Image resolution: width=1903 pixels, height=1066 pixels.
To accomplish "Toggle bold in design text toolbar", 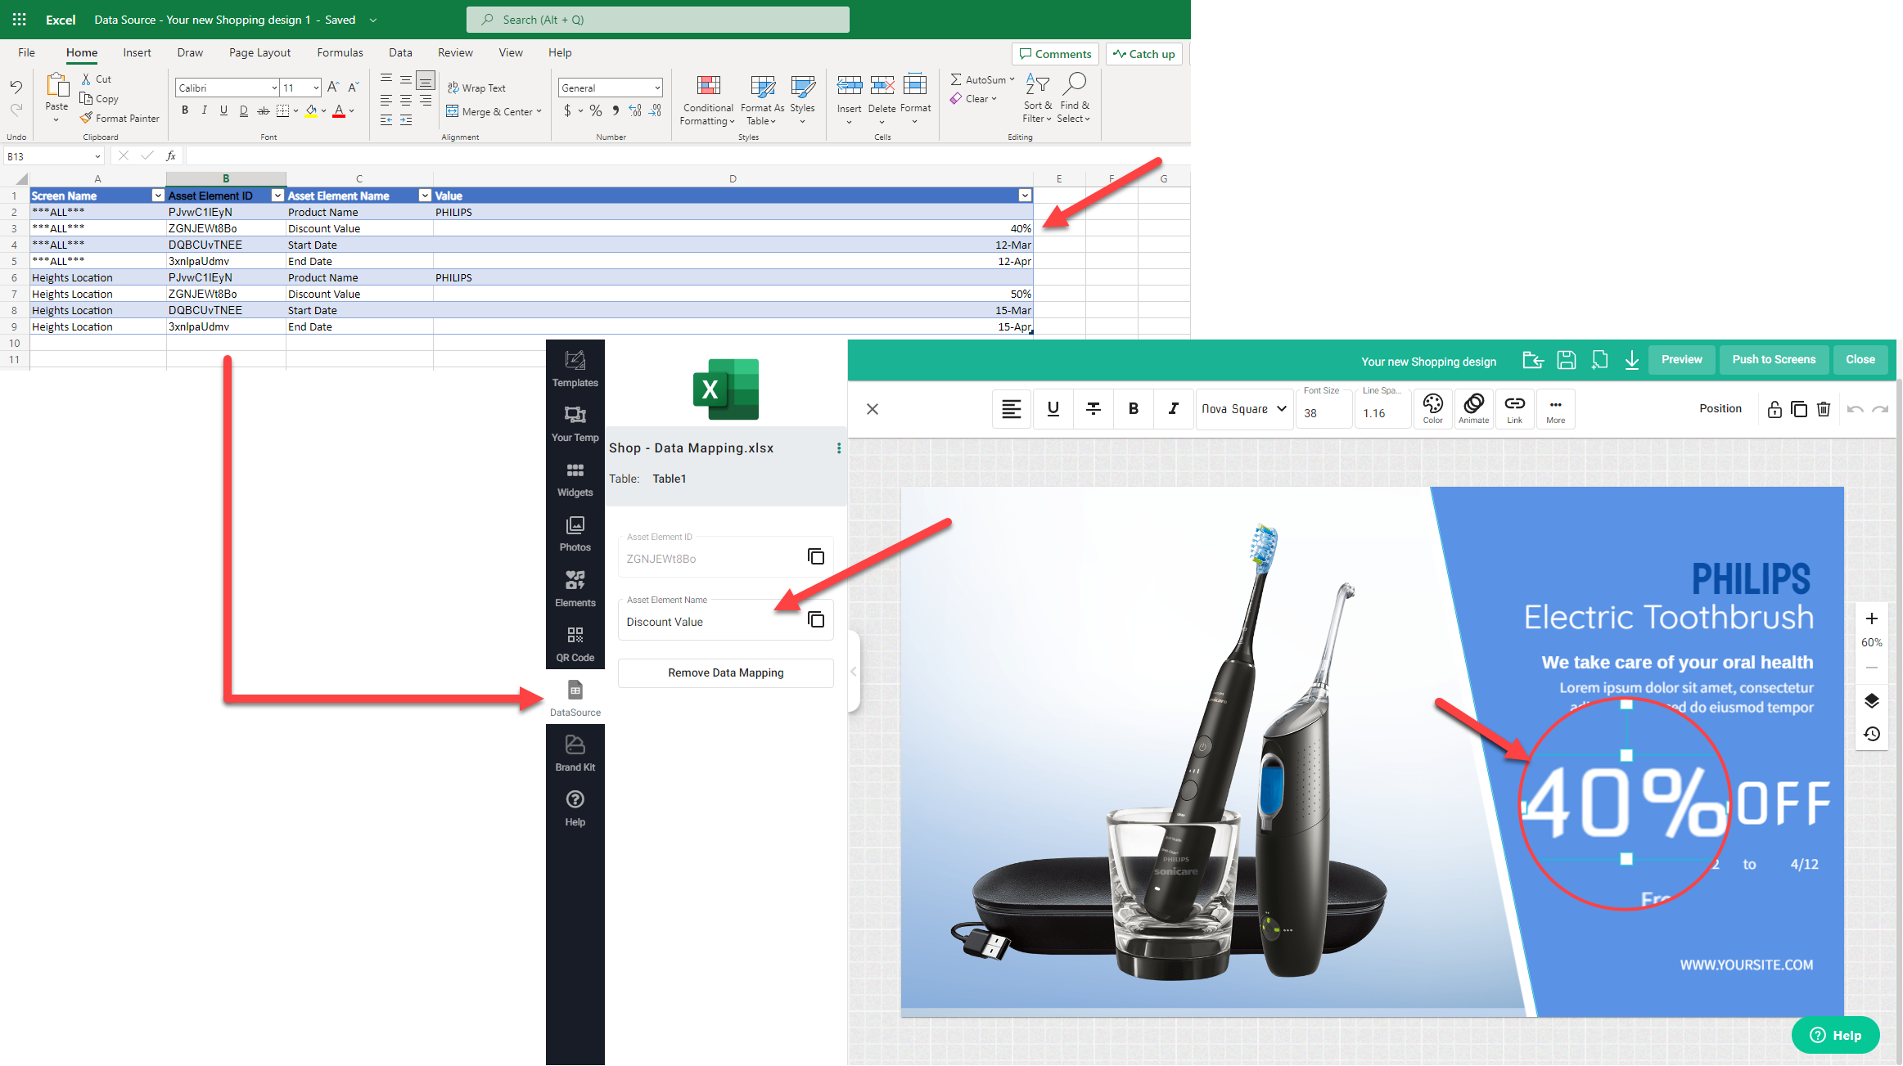I will (x=1133, y=408).
